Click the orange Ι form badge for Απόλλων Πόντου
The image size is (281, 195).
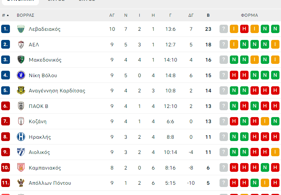click(265, 183)
